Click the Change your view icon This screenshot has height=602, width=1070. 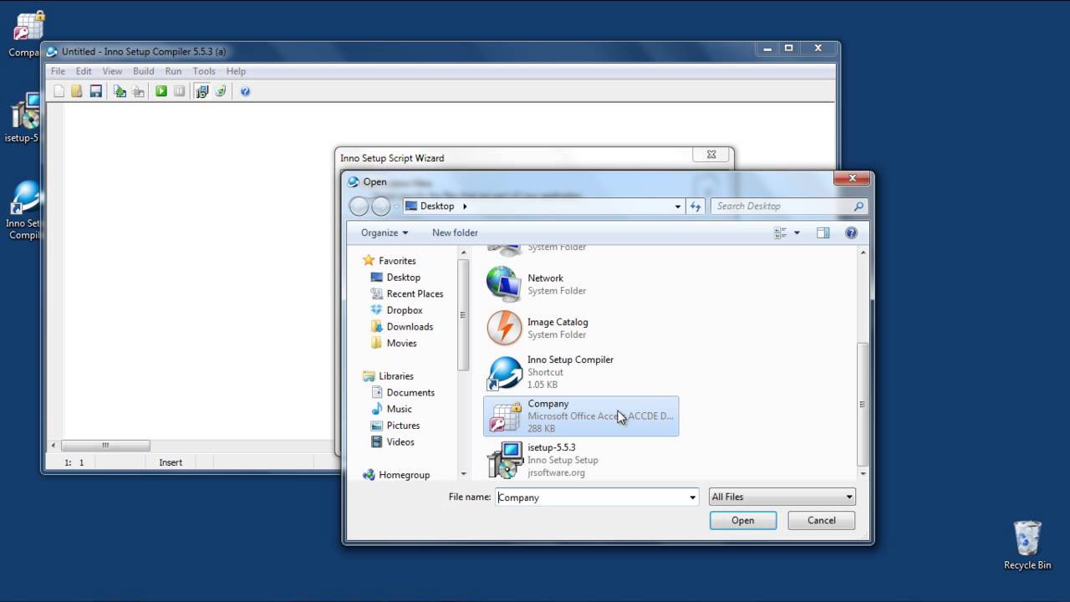click(781, 232)
